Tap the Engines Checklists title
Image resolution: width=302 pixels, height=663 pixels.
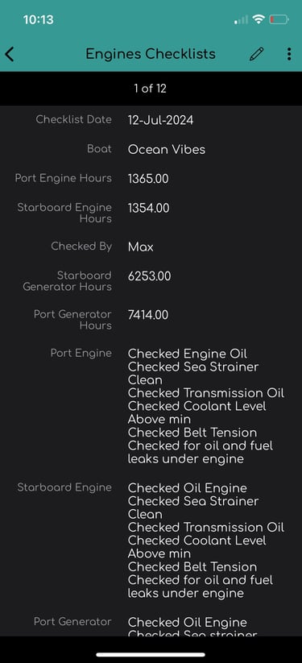(151, 54)
